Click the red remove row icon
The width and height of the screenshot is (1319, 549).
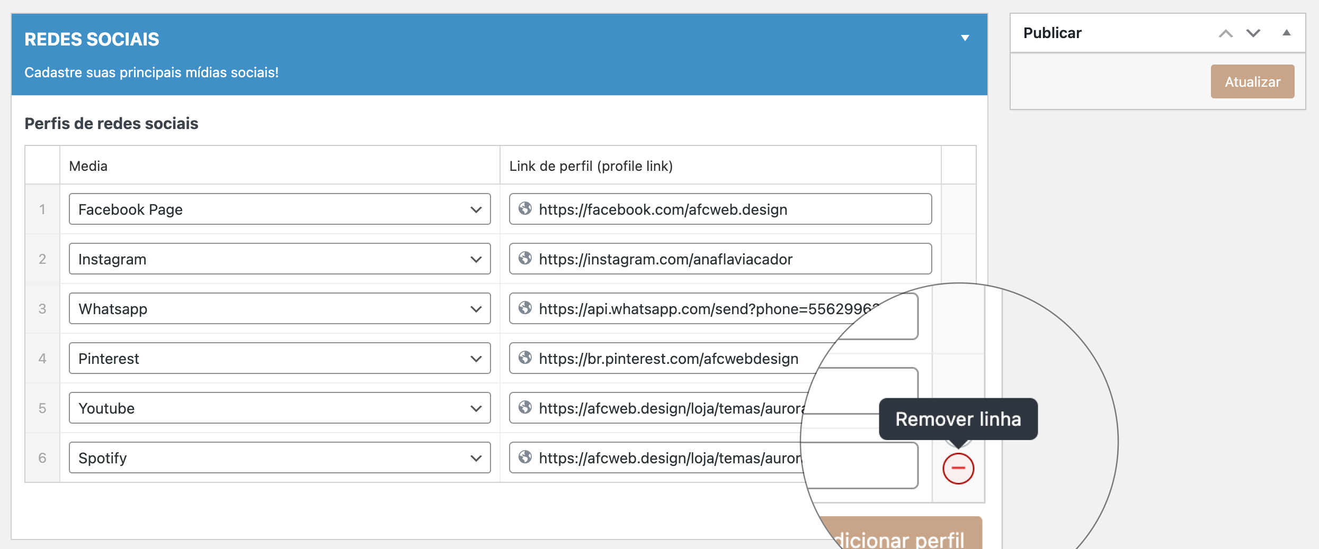tap(958, 468)
